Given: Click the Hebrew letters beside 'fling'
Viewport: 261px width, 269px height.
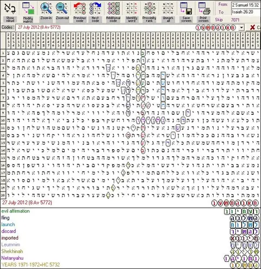Looking at the screenshot, I should pyautogui.click(x=245, y=218).
